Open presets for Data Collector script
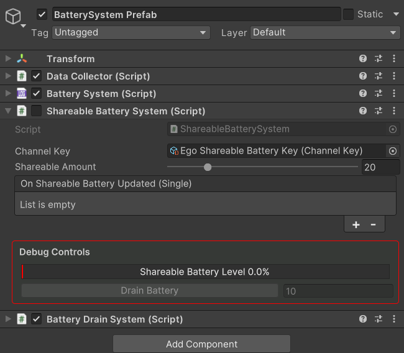404x353 pixels. click(x=379, y=76)
